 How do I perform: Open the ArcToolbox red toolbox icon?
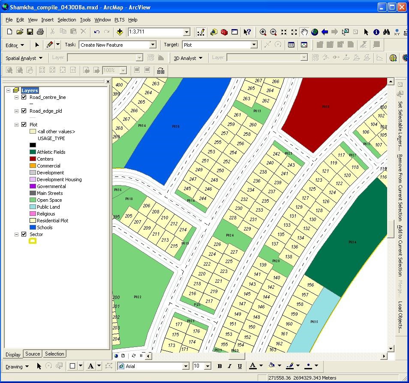click(224, 32)
